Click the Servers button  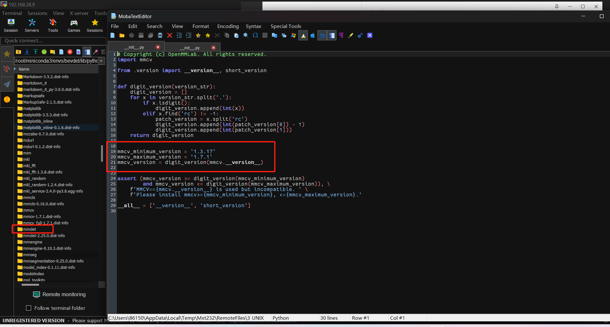click(32, 25)
